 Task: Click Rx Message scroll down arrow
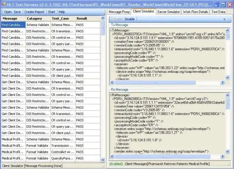[227, 152]
